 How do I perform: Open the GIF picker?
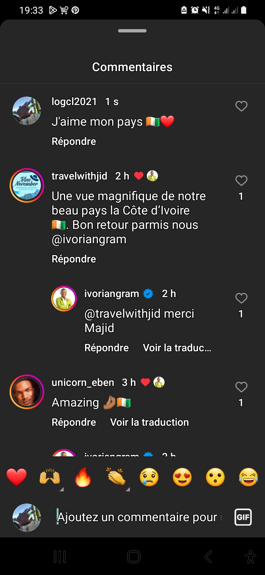243,517
